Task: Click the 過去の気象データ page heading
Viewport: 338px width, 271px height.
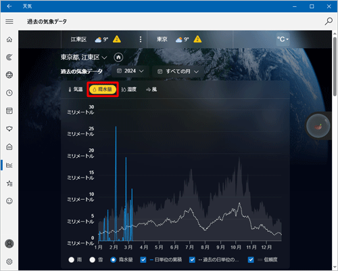Action: (x=47, y=22)
